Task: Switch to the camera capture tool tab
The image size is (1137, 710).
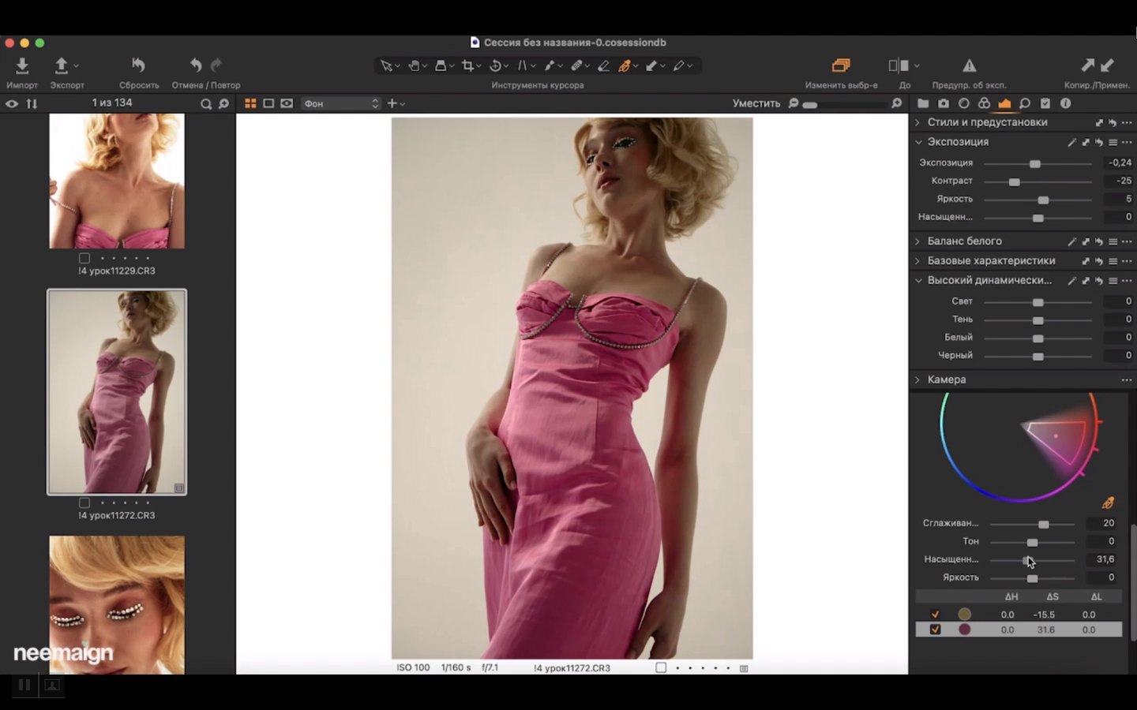Action: (x=943, y=103)
